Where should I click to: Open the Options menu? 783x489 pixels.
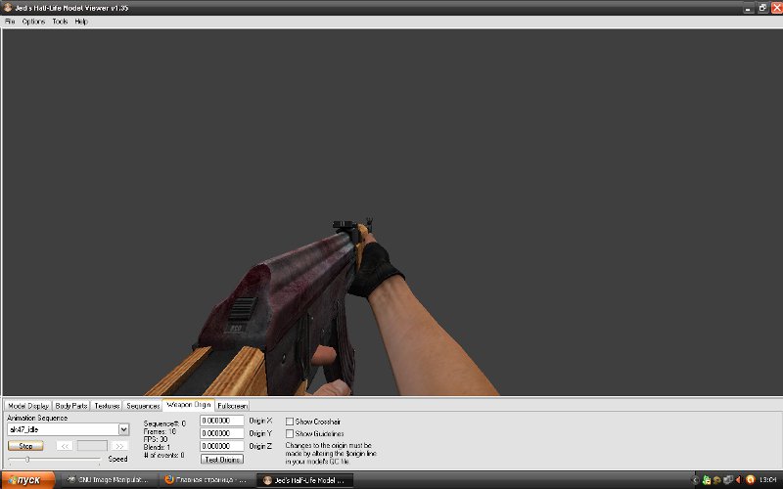pos(33,22)
